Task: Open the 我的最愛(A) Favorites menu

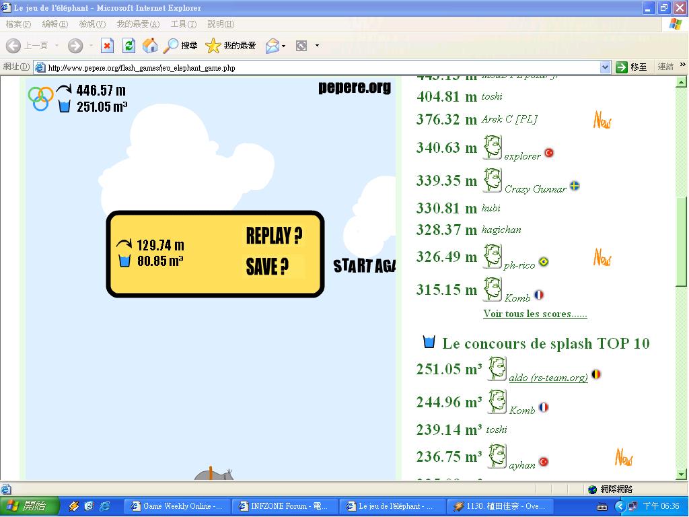Action: [x=138, y=24]
